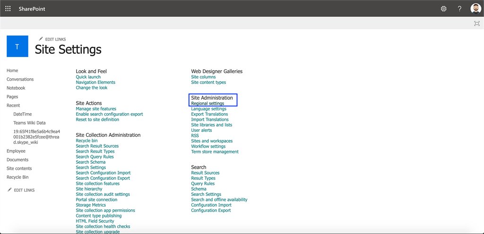This screenshot has height=234, width=484.
Task: Open DateTime under Recent
Action: point(23,114)
